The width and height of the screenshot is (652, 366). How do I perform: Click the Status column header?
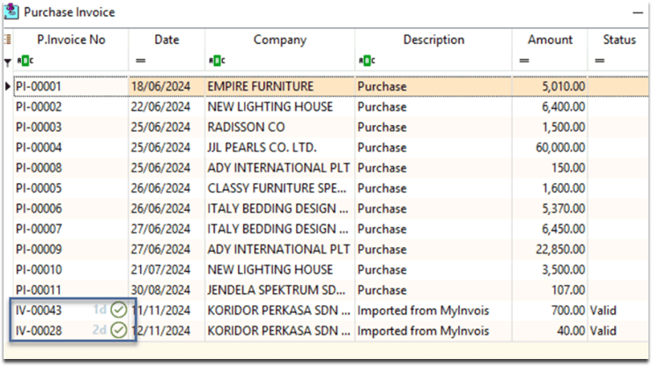(x=619, y=40)
